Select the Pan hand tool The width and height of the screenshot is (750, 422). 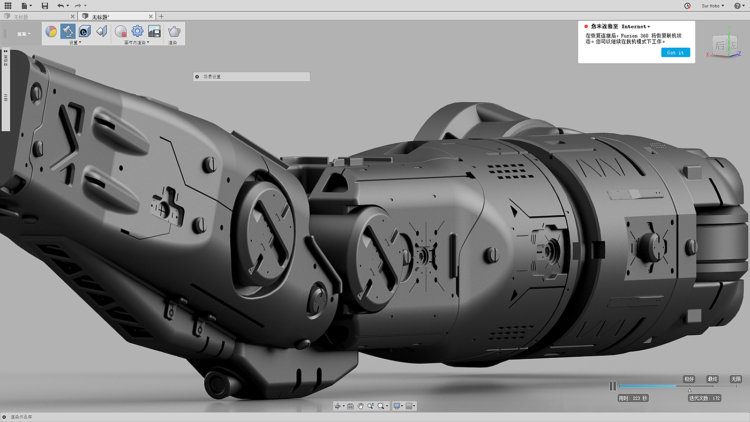361,406
